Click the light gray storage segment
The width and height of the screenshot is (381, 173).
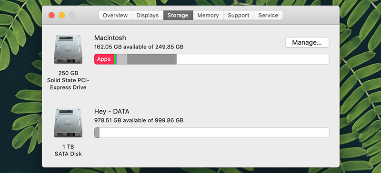click(x=122, y=59)
